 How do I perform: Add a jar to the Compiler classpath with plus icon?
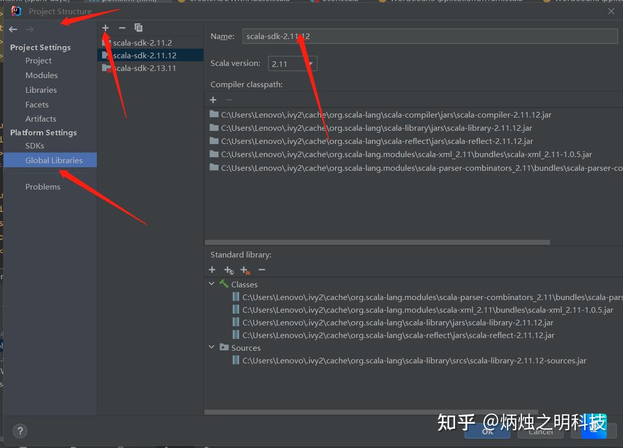pyautogui.click(x=213, y=99)
